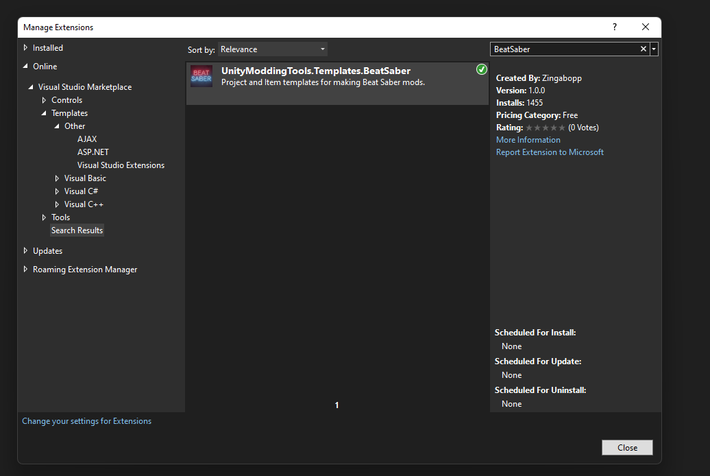
Task: Select the Search Results tree item
Action: (77, 230)
